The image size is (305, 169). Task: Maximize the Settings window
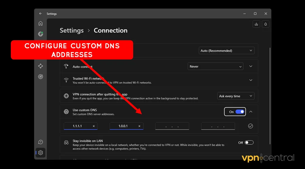pos(255,14)
